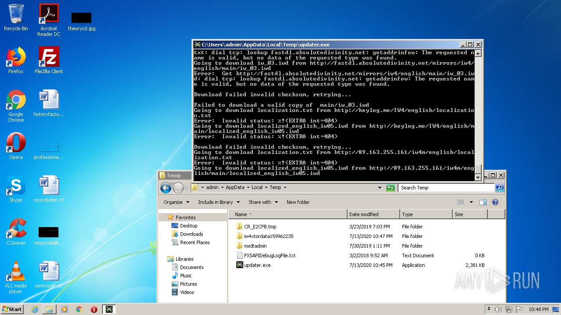Screen dimensions: 561x315
Task: Open the Share with menu
Action: tap(263, 202)
